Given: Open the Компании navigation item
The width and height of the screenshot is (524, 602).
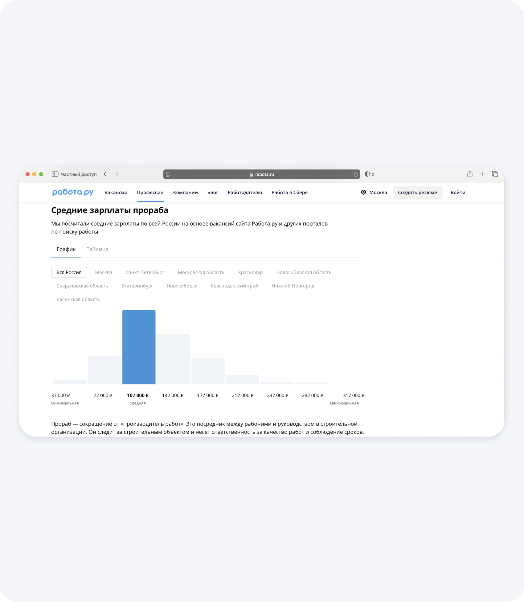Looking at the screenshot, I should (x=185, y=192).
